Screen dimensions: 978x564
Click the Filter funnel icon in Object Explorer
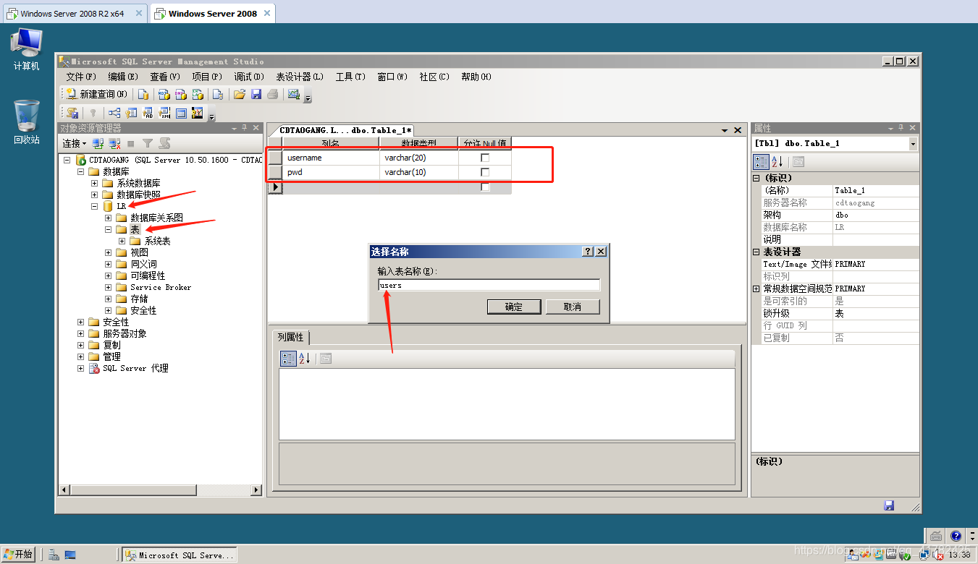(148, 143)
